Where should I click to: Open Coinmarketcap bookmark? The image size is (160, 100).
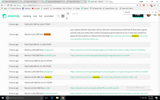pyautogui.click(x=56, y=8)
